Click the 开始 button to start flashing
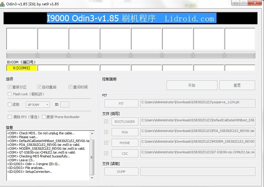This screenshot has height=187, width=264. [x=192, y=85]
